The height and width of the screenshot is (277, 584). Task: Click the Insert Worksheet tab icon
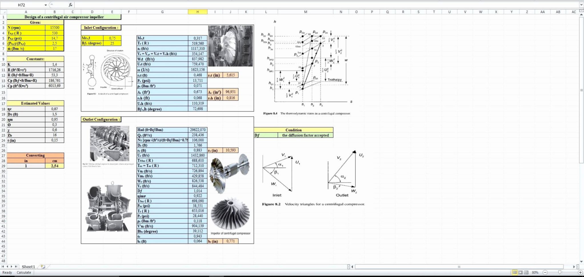(43, 267)
